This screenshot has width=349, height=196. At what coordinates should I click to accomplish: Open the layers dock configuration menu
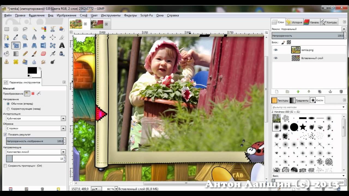click(344, 22)
